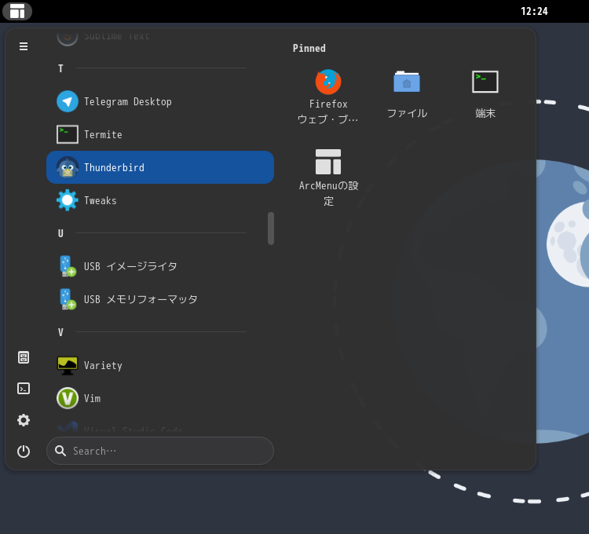Open pinned ArcMenuの設定 icon

(328, 162)
